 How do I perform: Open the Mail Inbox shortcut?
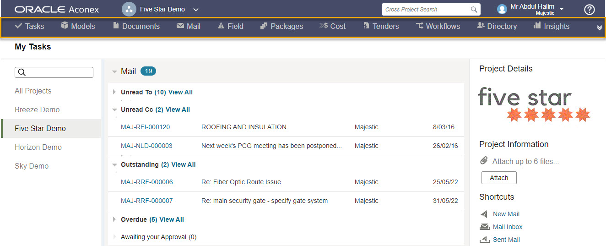pos(508,227)
